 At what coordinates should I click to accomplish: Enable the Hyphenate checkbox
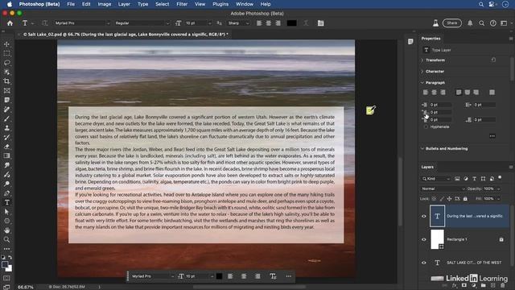(426, 127)
